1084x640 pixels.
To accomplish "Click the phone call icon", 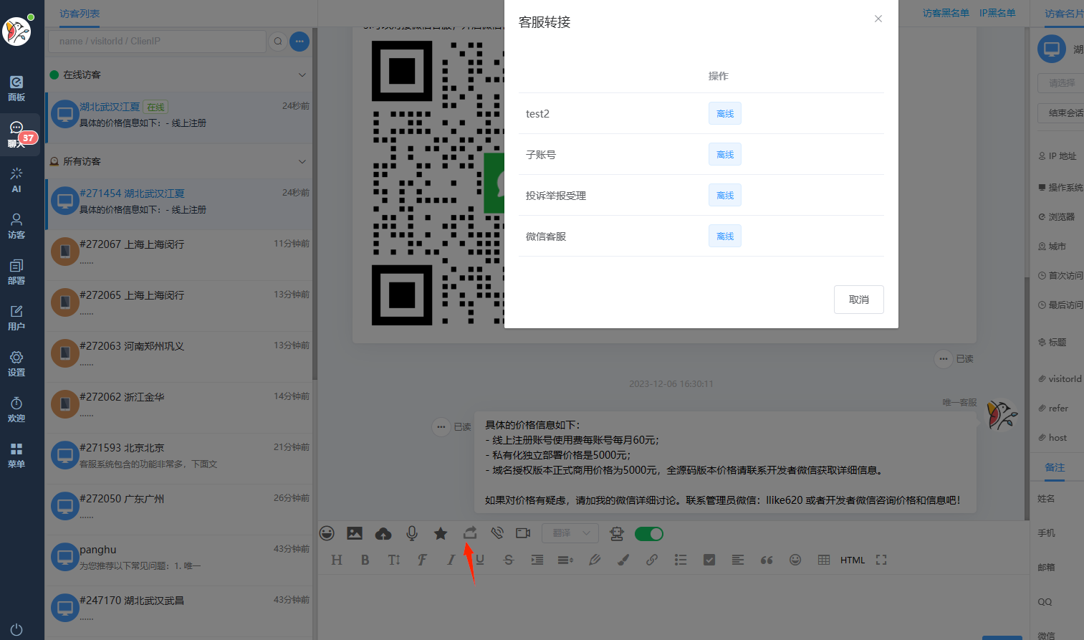I will point(497,533).
